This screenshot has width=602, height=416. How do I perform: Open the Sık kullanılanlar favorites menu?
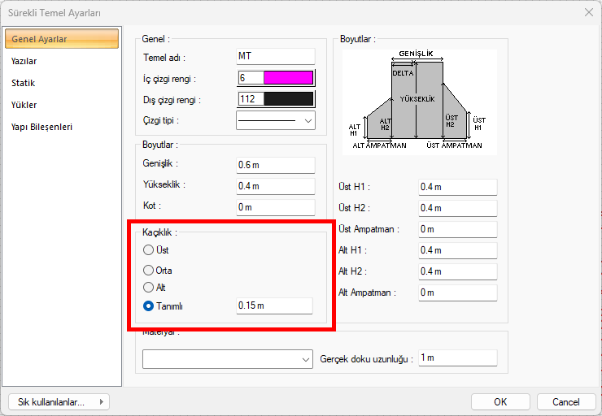59,401
